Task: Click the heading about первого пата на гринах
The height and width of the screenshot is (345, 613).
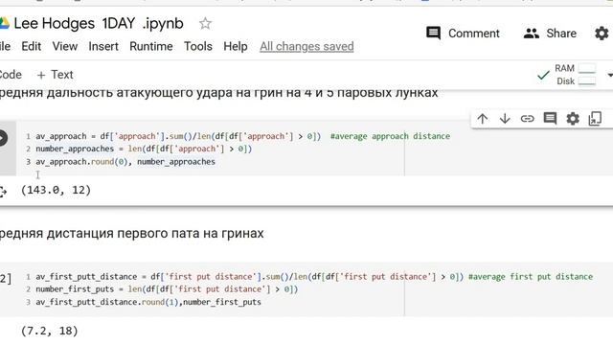Action: coord(132,233)
